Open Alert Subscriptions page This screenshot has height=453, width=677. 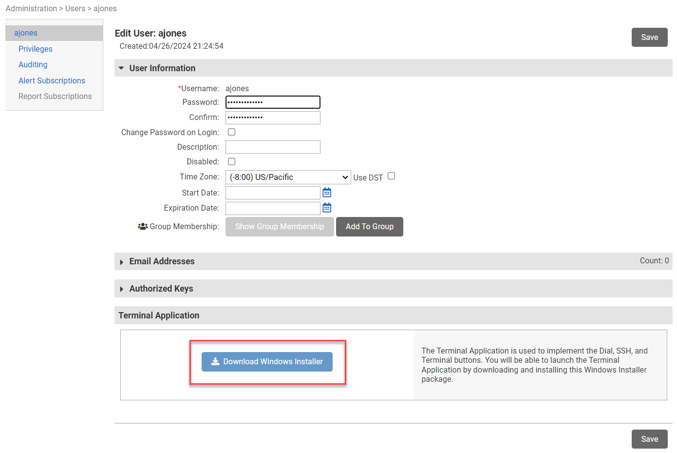click(x=52, y=80)
